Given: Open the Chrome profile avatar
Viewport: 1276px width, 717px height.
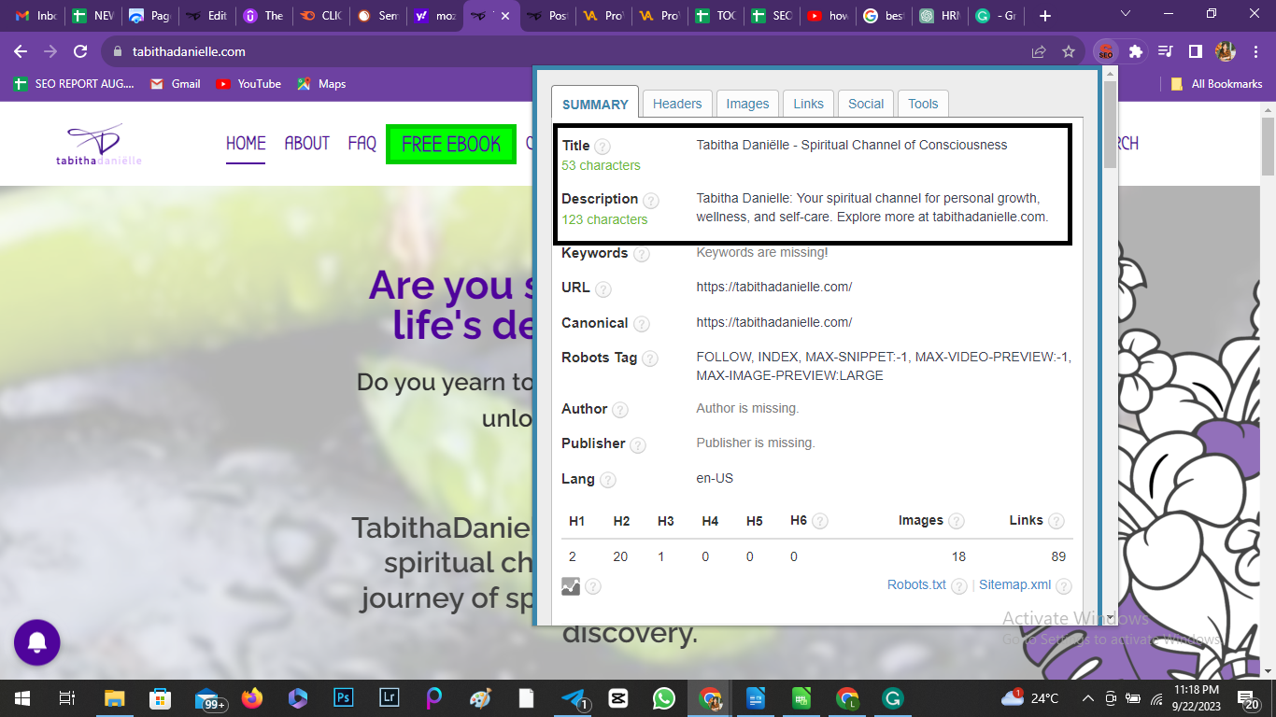Looking at the screenshot, I should pos(1225,51).
